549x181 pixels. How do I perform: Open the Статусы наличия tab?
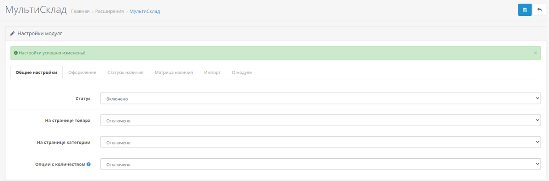(x=125, y=72)
